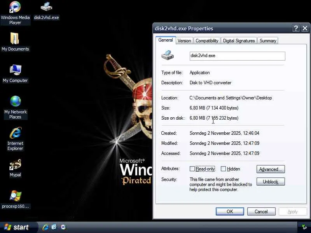
Task: Switch to the General tab
Action: [x=166, y=40]
